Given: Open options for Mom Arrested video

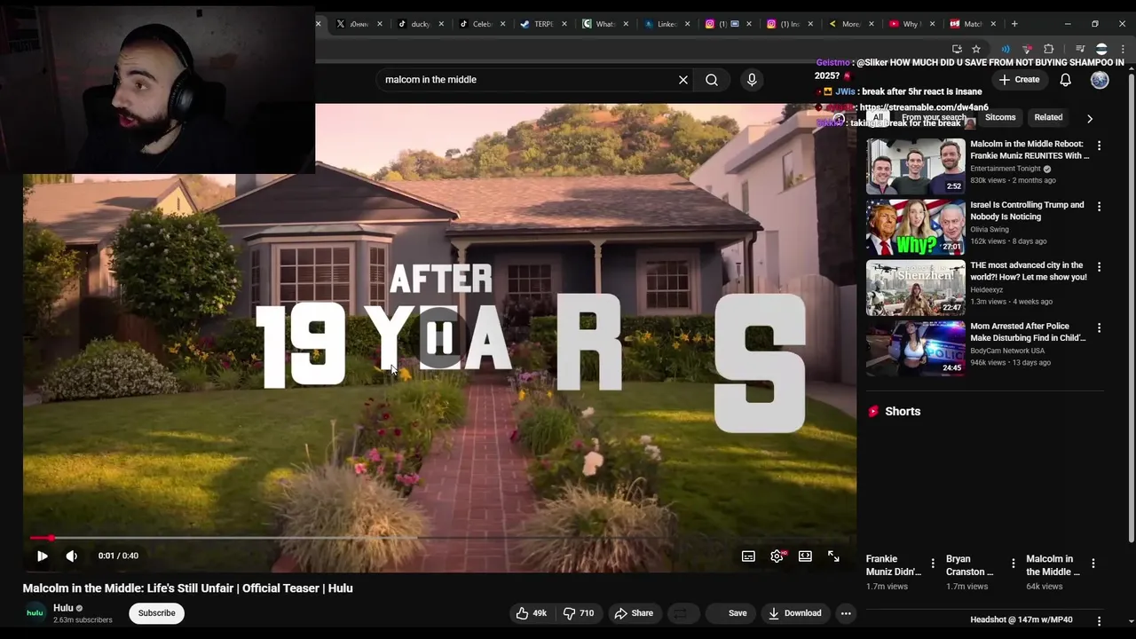Looking at the screenshot, I should click(1099, 328).
